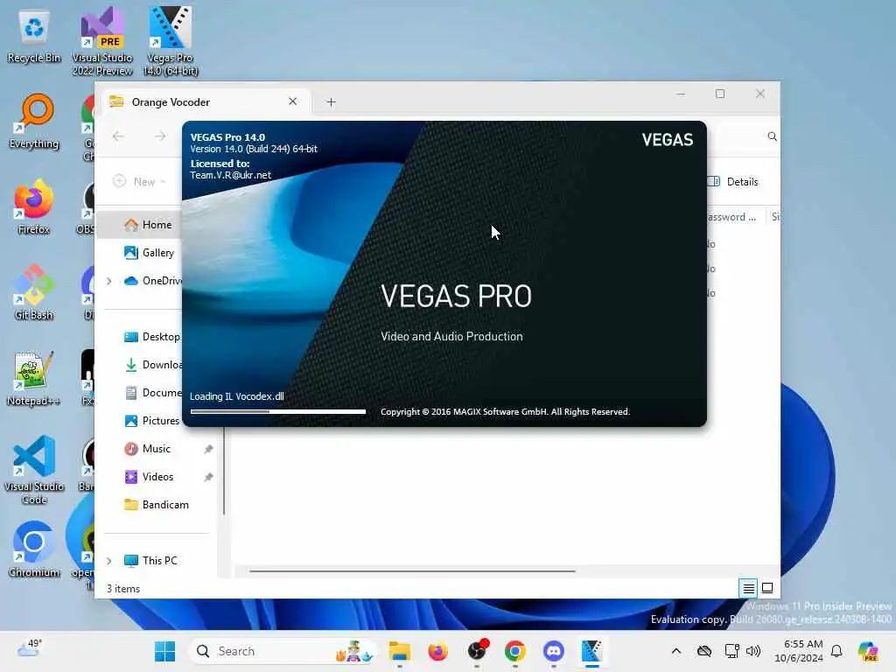Open the Windows Start menu

[x=165, y=651]
